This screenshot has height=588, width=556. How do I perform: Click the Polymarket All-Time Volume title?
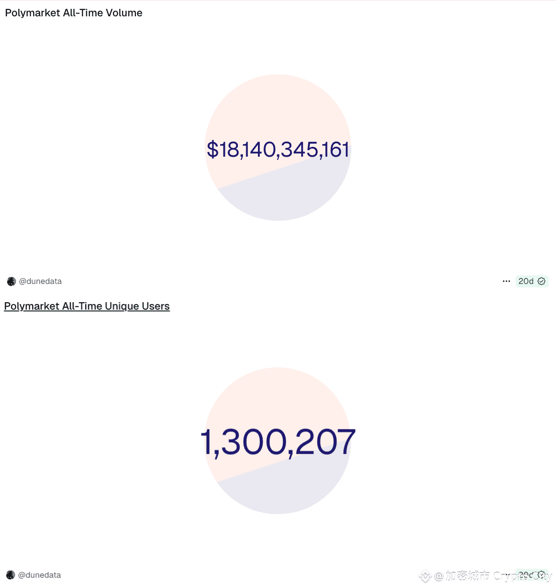click(74, 13)
